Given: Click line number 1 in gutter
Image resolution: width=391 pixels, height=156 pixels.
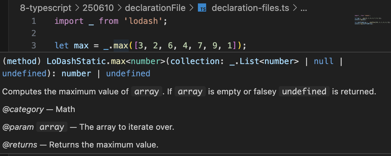Looking at the screenshot, I should coord(34,21).
